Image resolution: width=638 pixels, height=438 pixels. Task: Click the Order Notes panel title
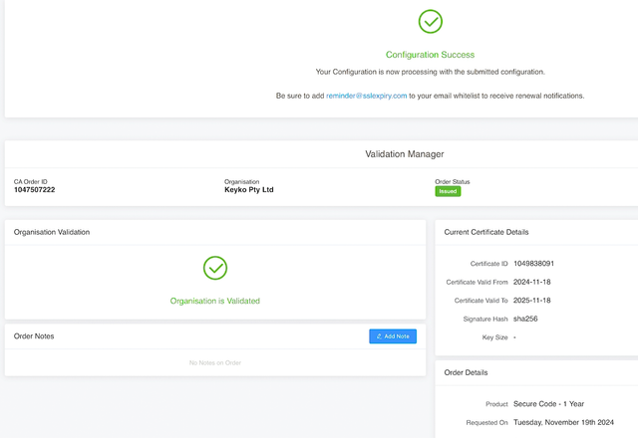pos(34,336)
